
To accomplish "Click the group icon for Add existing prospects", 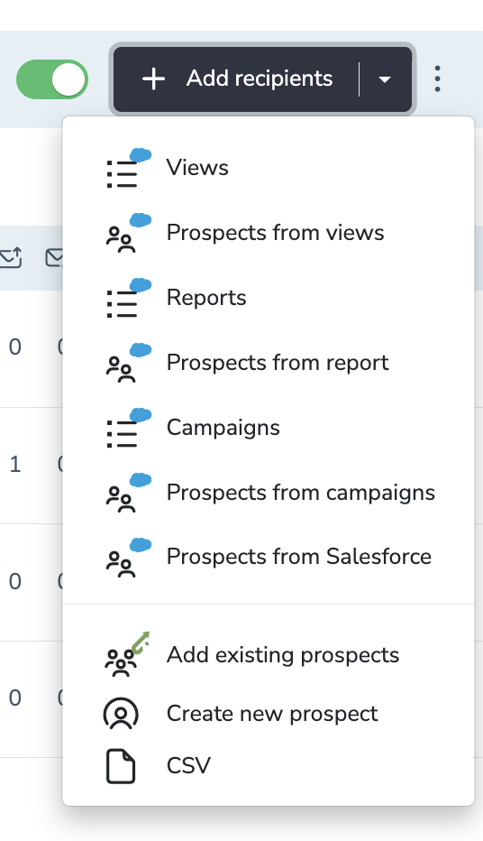I will click(x=127, y=654).
